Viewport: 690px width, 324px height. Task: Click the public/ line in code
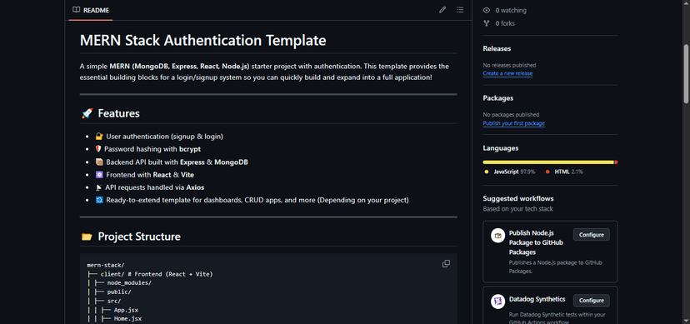tap(109, 292)
